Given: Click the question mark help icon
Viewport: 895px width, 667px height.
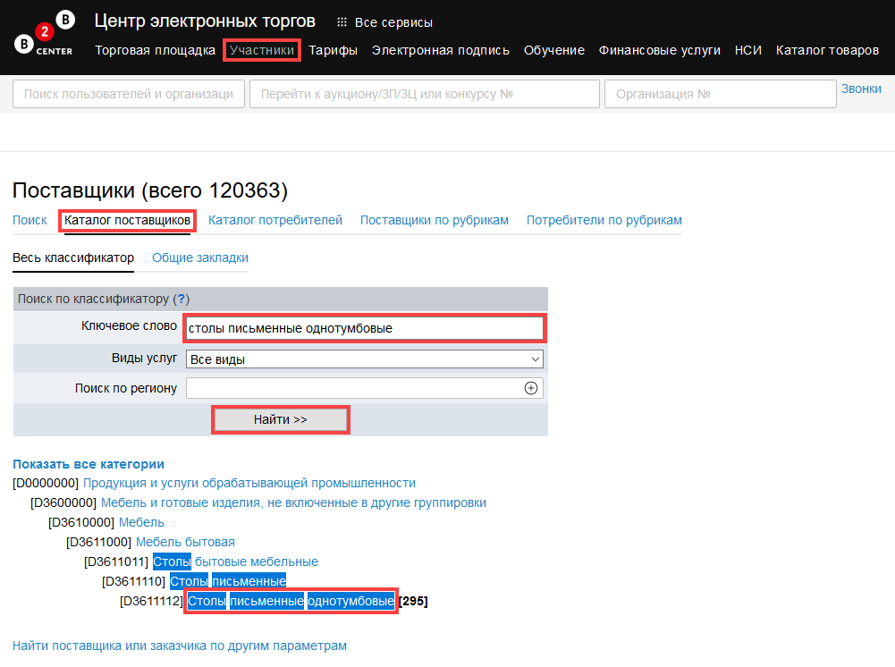Looking at the screenshot, I should point(181,299).
